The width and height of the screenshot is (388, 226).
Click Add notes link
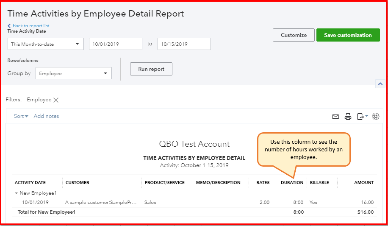click(x=46, y=116)
